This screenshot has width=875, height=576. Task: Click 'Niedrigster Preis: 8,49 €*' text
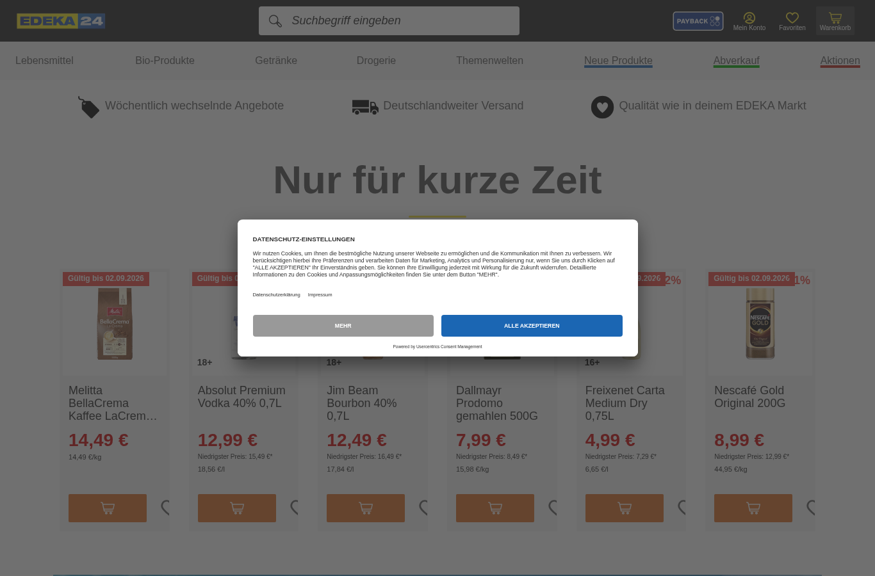pyautogui.click(x=492, y=457)
